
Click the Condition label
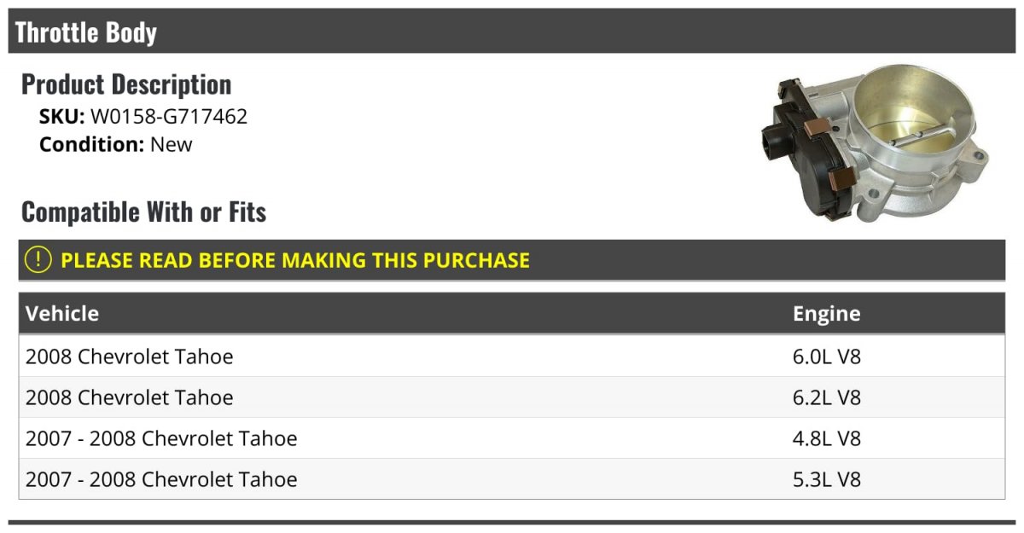[92, 145]
